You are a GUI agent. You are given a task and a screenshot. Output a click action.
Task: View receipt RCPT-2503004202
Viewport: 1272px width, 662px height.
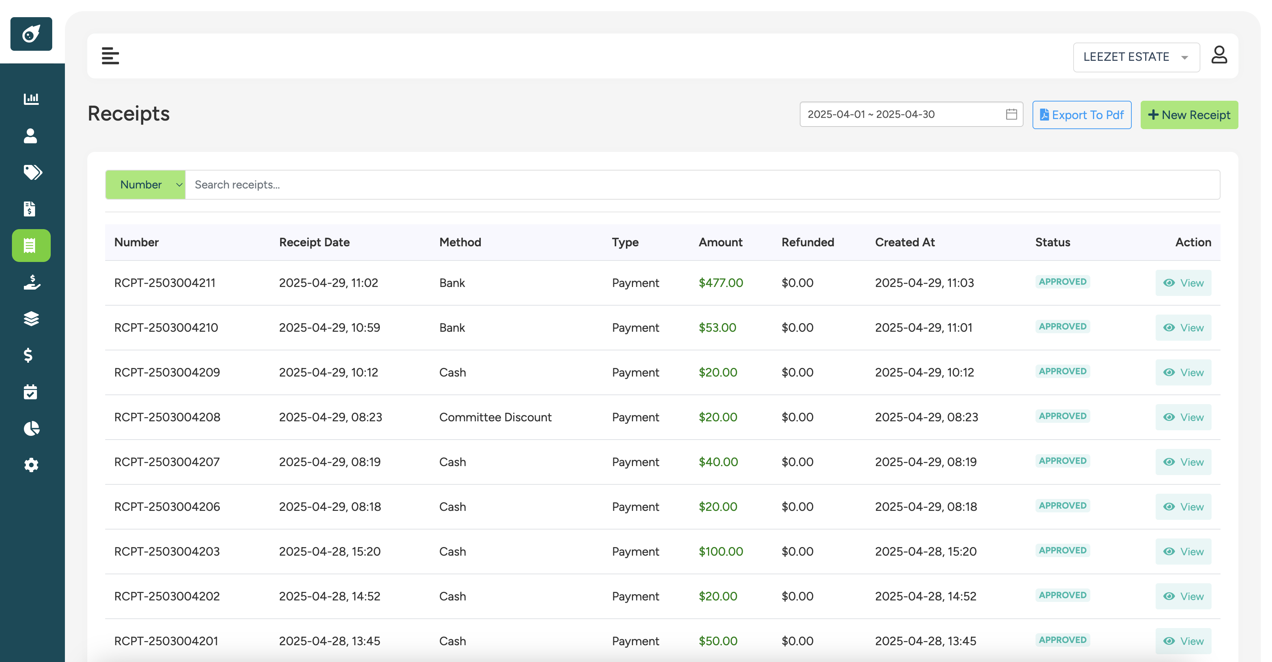pyautogui.click(x=1183, y=596)
